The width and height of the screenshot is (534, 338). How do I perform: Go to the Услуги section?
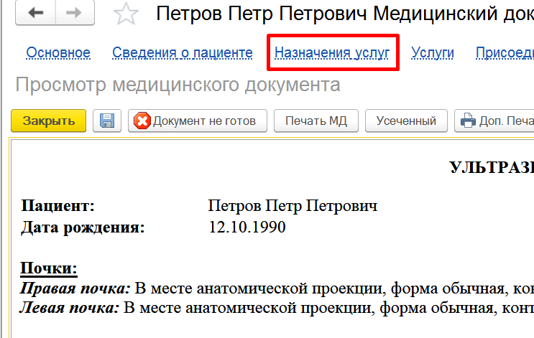(x=432, y=52)
